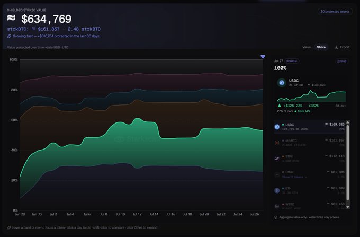Switch chart to Value view
Image resolution: width=360 pixels, height=237 pixels.
(307, 47)
